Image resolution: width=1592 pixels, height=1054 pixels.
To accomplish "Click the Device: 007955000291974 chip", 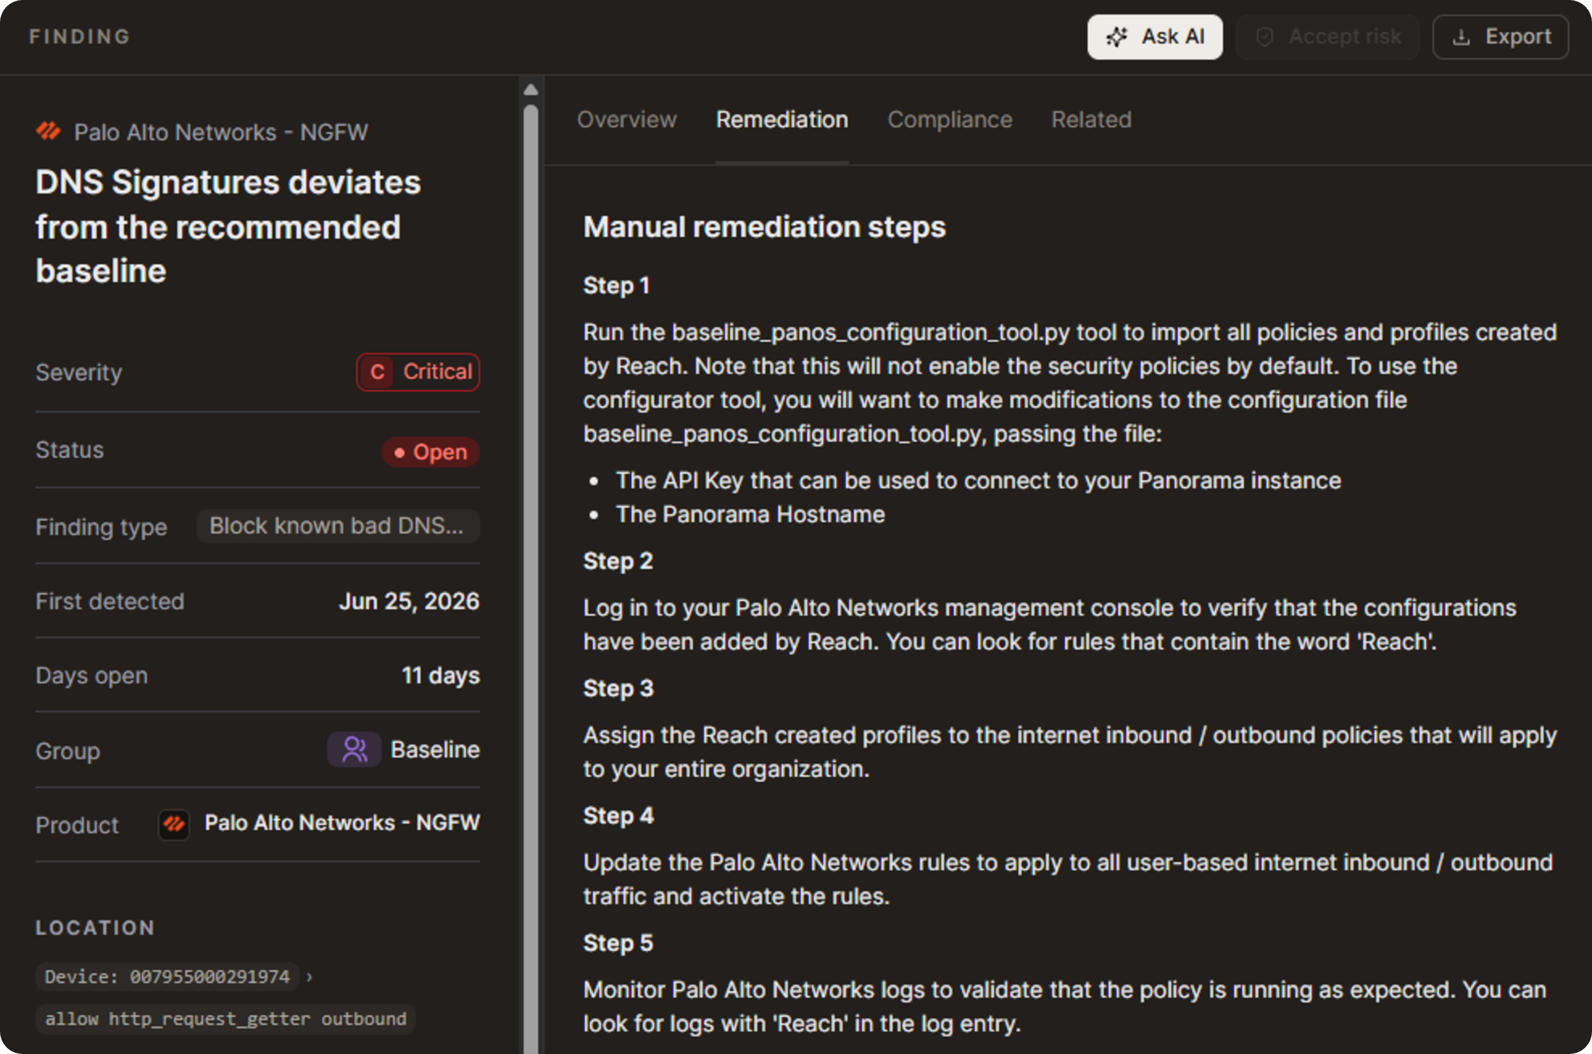I will [168, 977].
